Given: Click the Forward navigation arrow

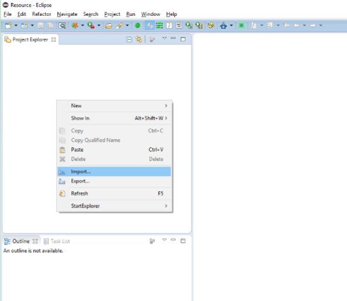Looking at the screenshot, I should [313, 26].
